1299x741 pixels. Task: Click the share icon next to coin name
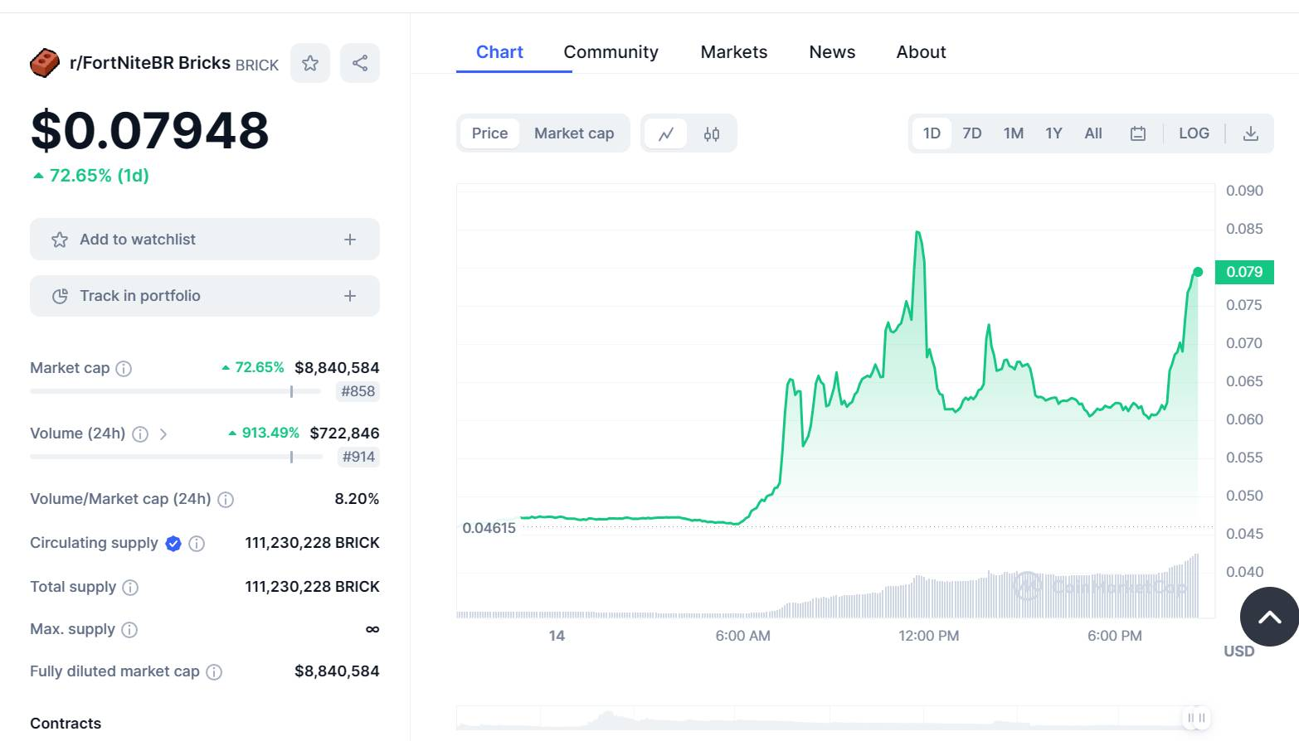(360, 63)
